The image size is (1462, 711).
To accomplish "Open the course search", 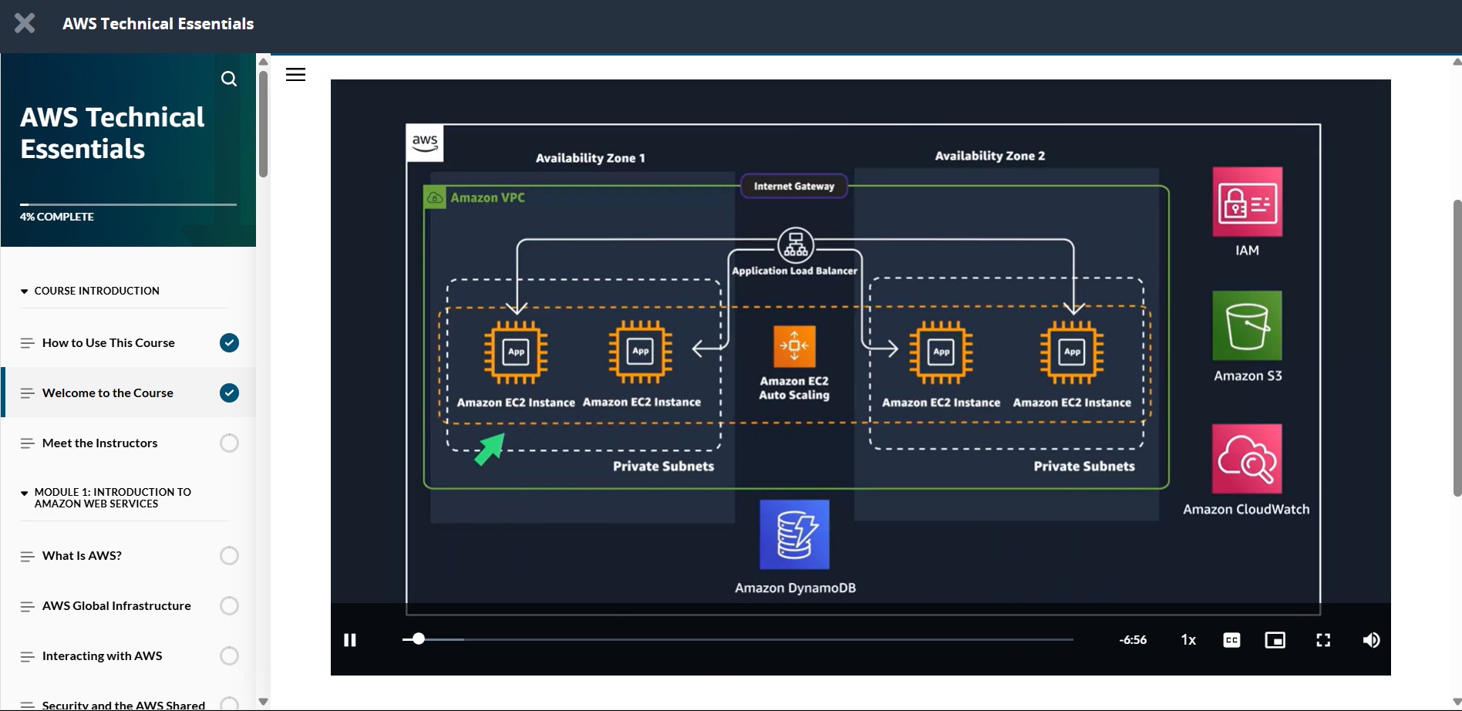I will [229, 79].
